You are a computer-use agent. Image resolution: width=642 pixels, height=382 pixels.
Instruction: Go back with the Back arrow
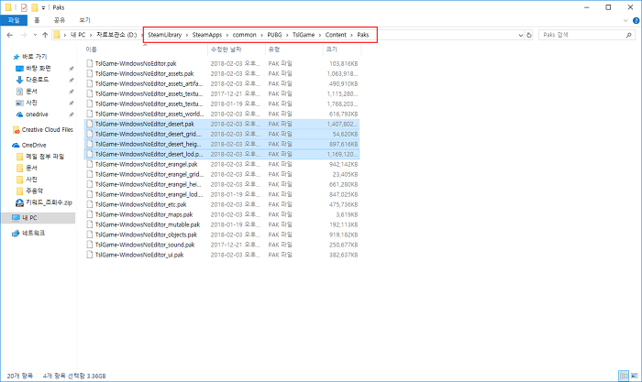click(10, 35)
